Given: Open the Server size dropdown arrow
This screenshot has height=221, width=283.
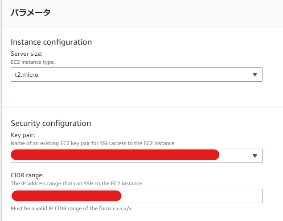Looking at the screenshot, I should (x=254, y=75).
